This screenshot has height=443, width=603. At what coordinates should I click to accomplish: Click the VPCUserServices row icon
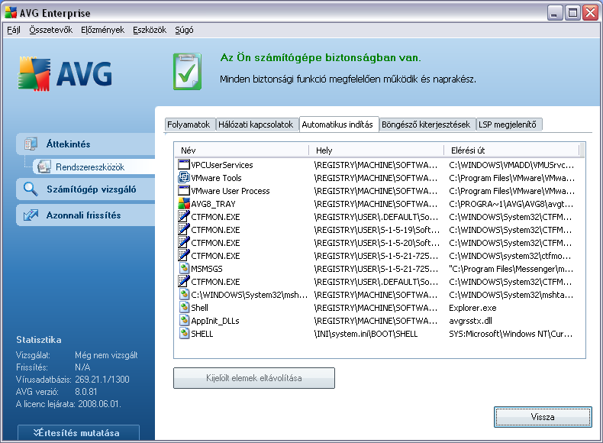tap(184, 165)
